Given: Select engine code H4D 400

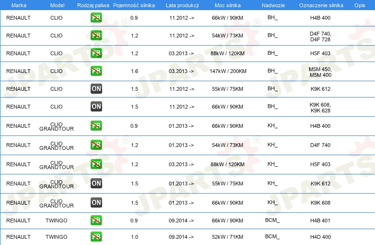Looking at the screenshot, I should [320, 237].
